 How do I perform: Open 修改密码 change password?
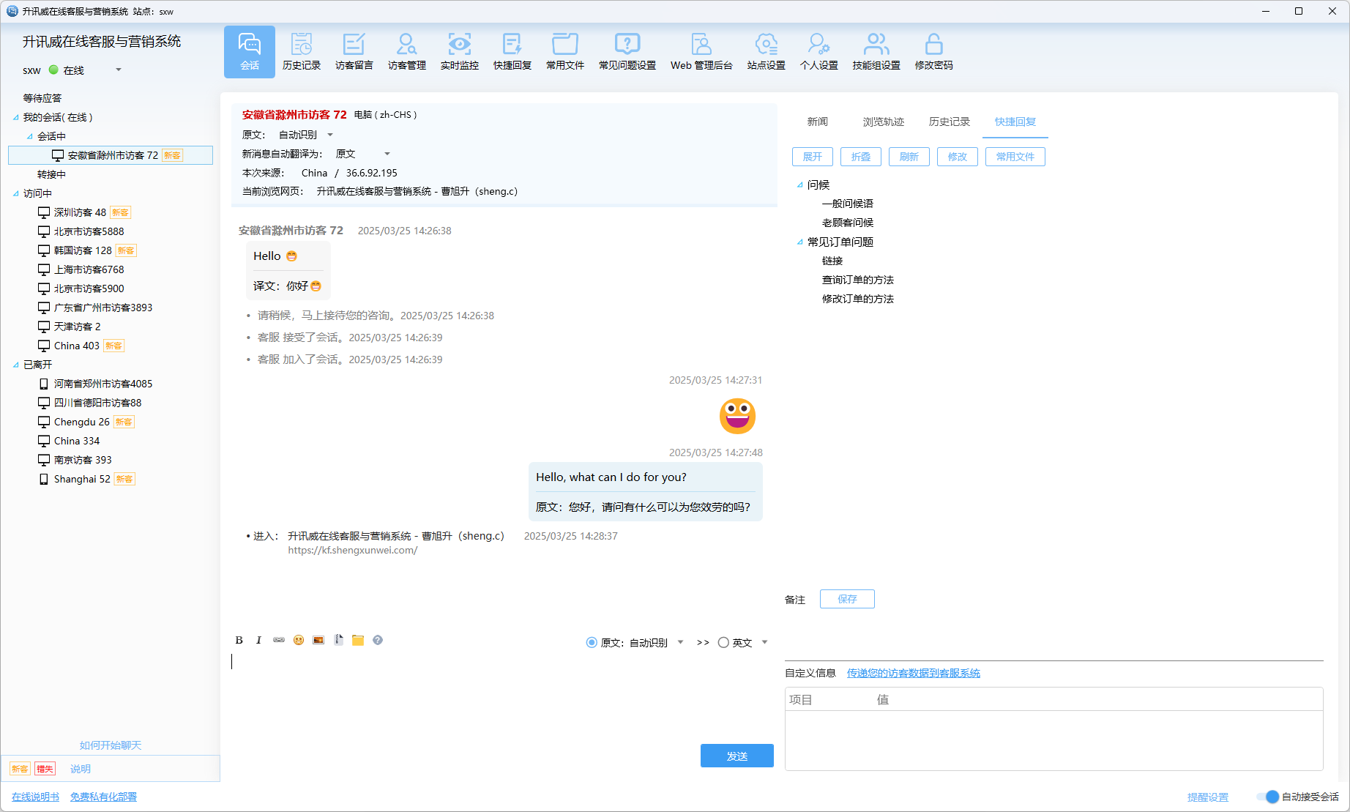point(933,51)
